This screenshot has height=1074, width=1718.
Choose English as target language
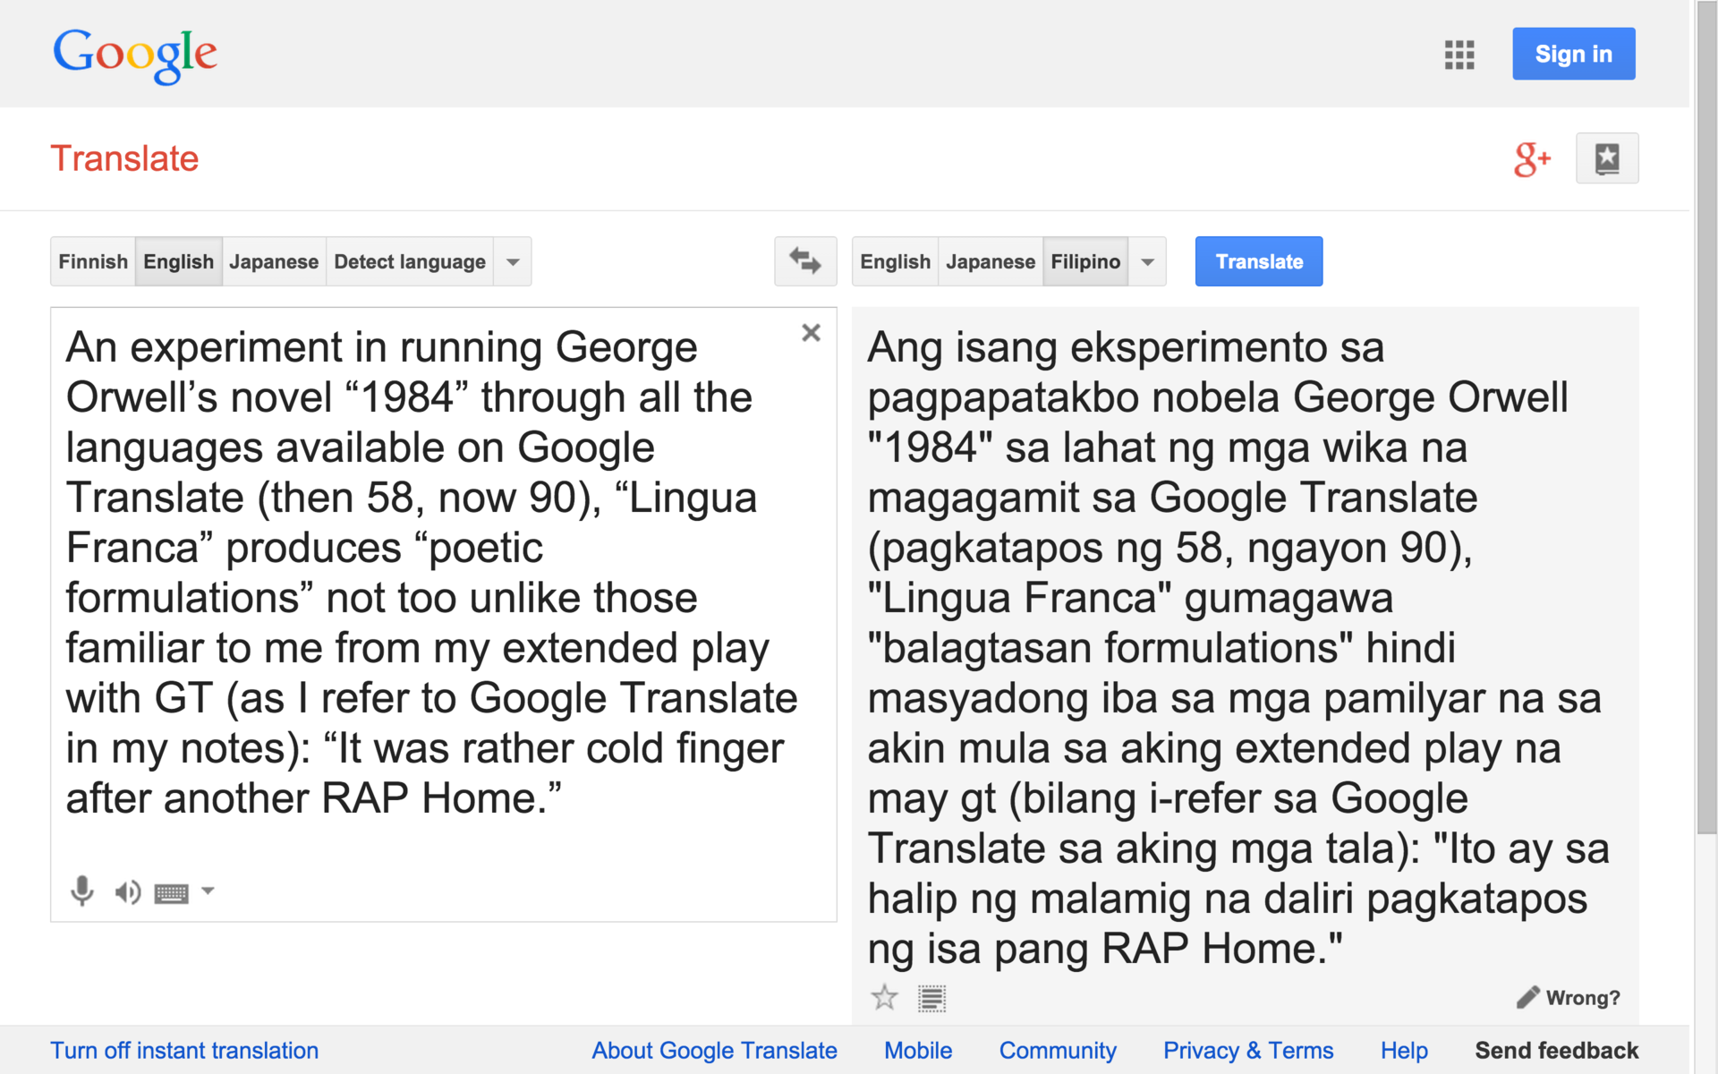tap(895, 261)
